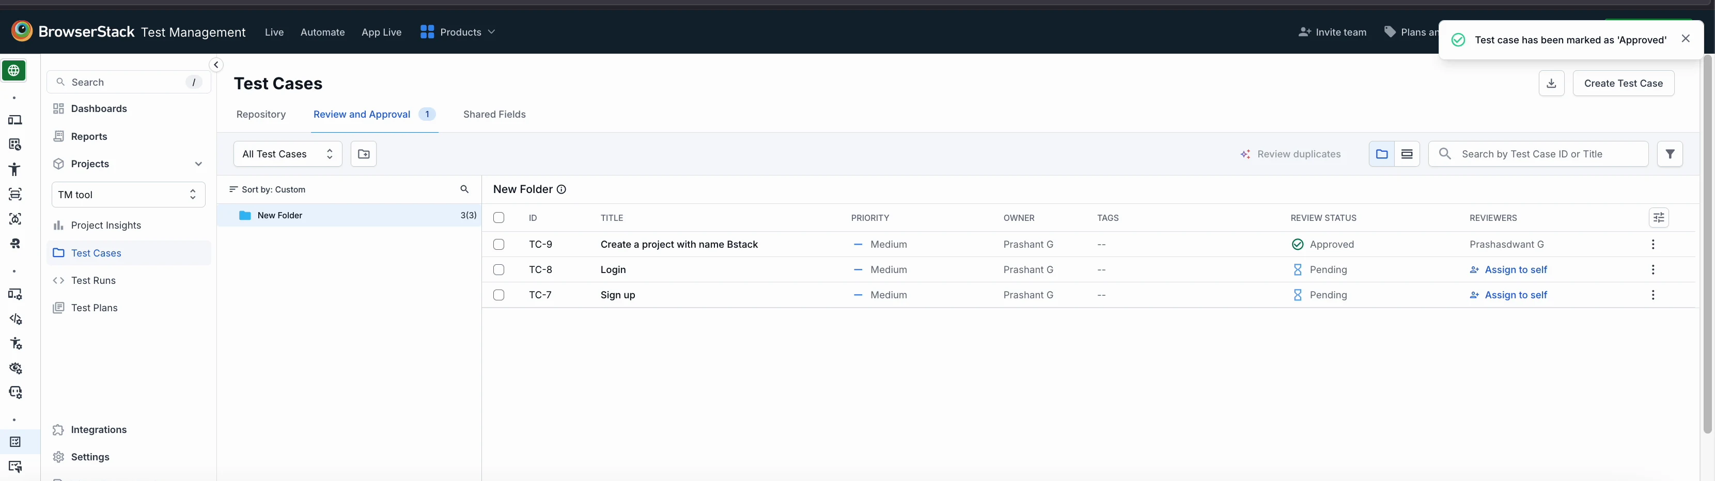
Task: Click the Integrations puzzle icon
Action: [58, 430]
